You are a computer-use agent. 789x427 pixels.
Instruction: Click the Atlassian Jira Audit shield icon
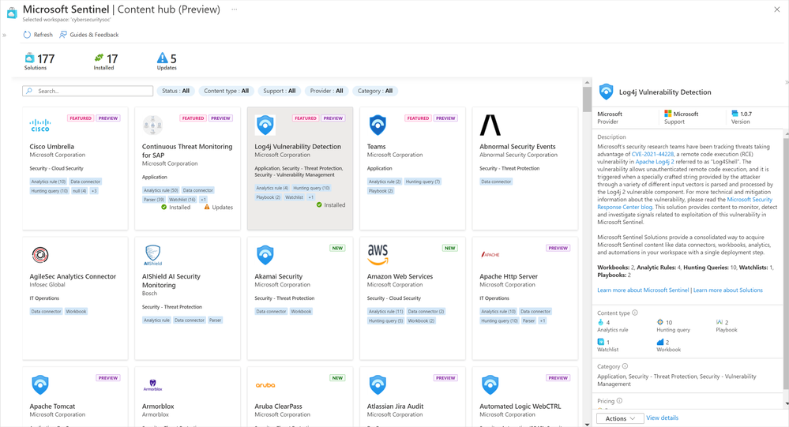(378, 384)
